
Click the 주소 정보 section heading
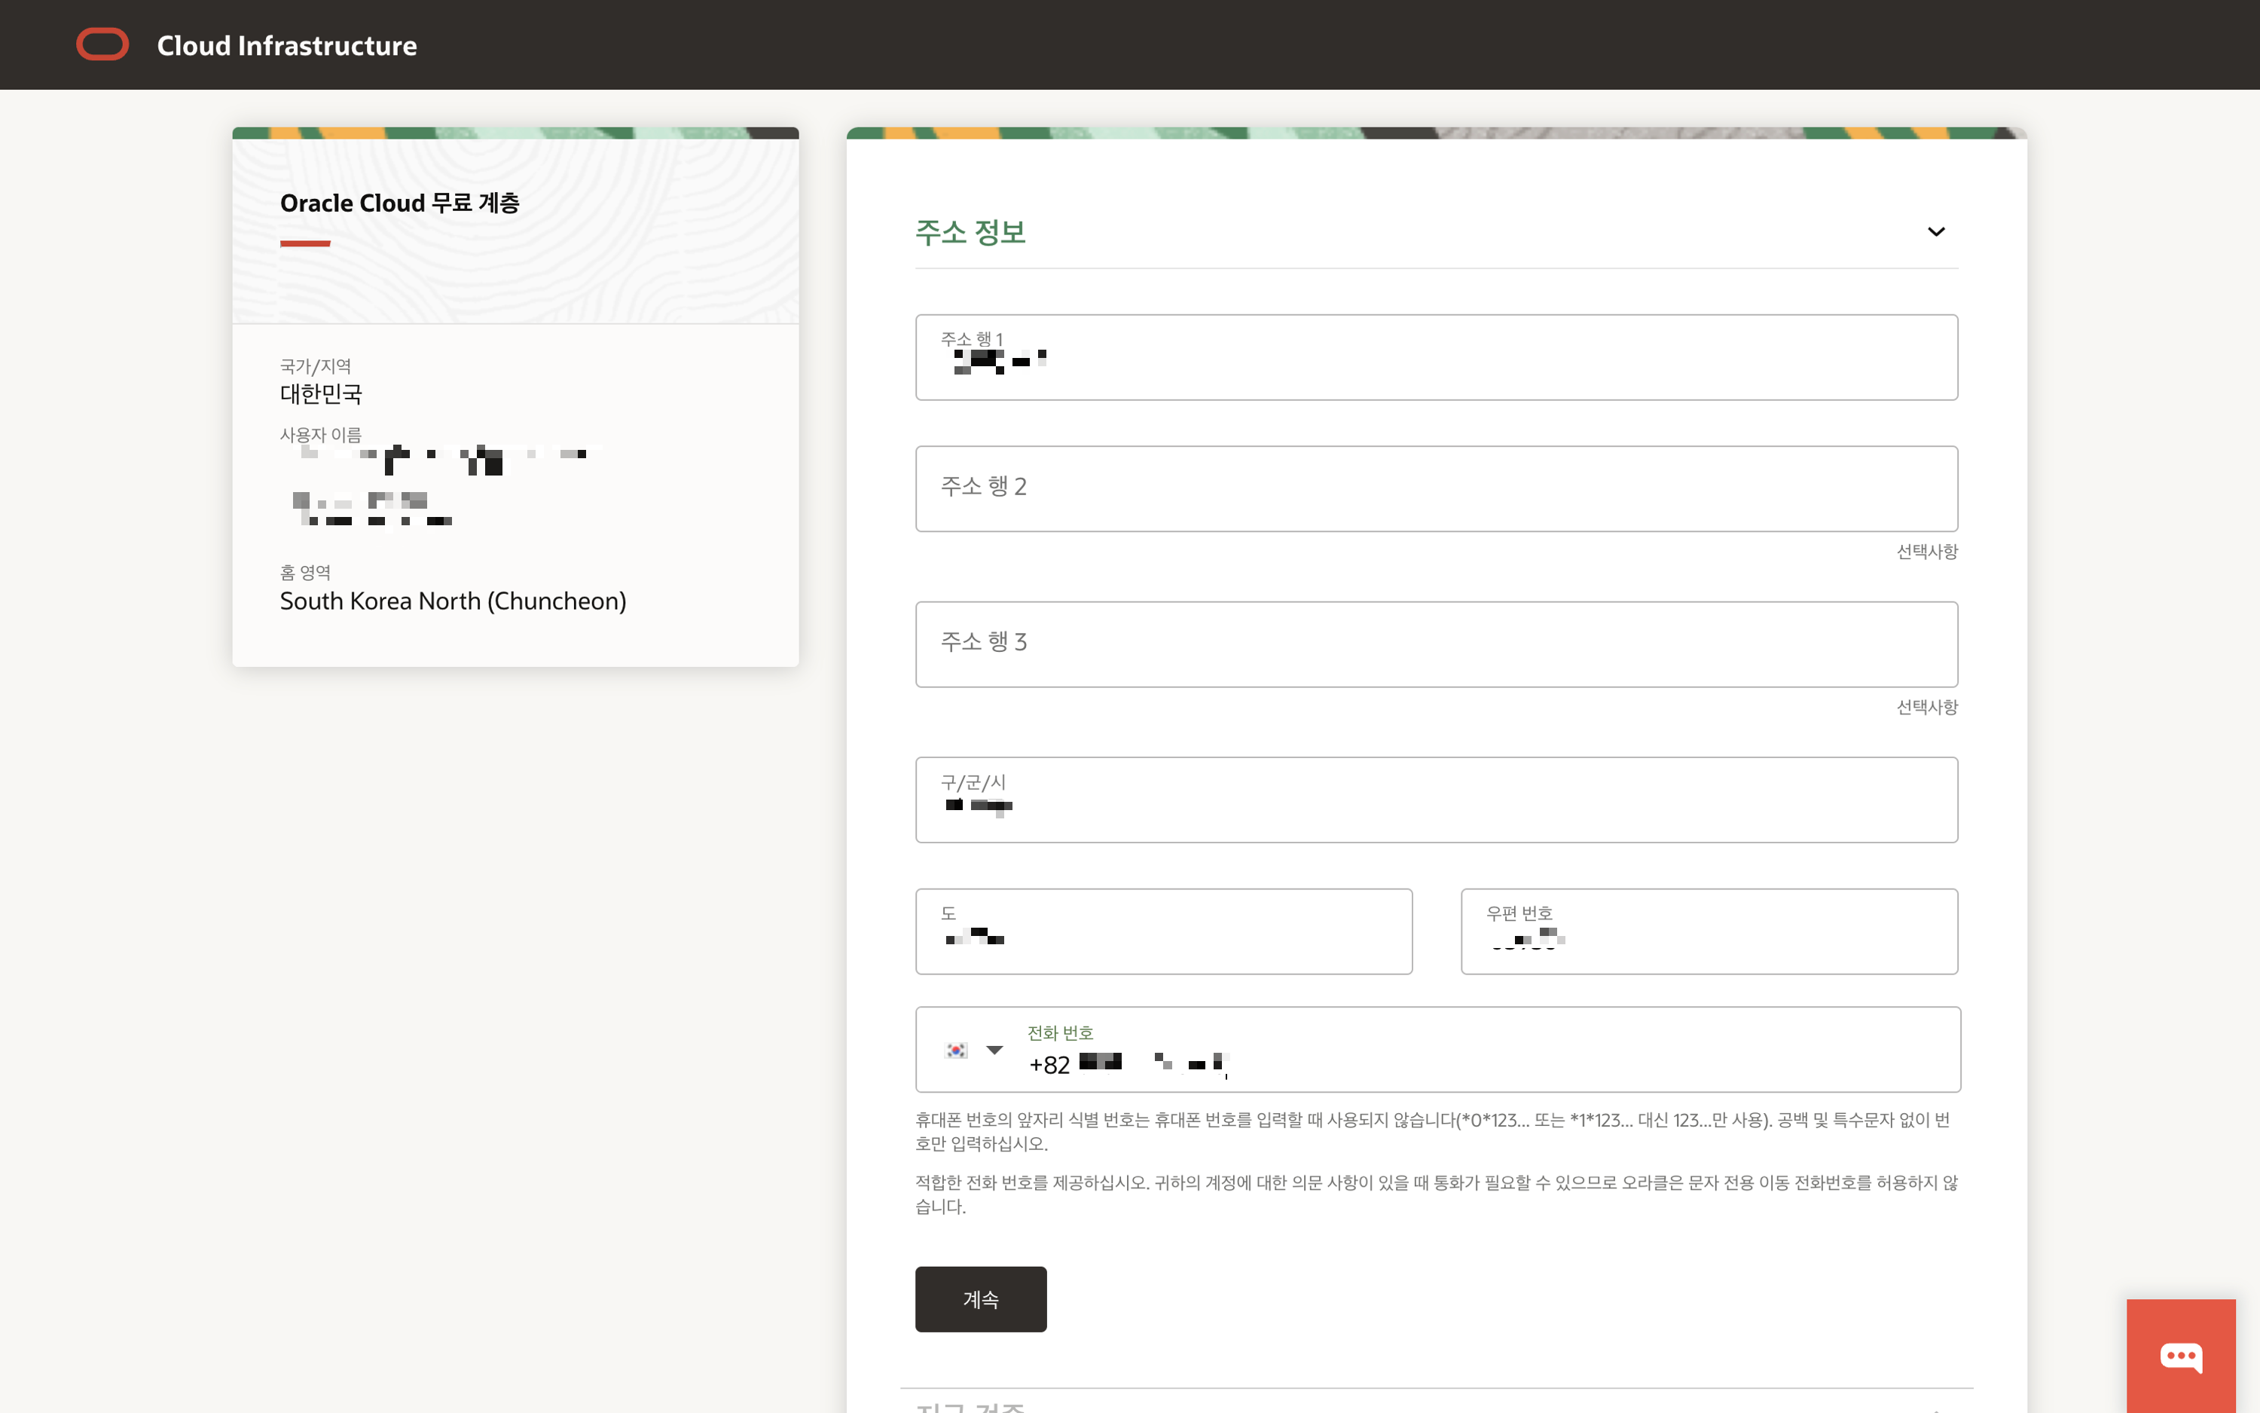[x=970, y=232]
